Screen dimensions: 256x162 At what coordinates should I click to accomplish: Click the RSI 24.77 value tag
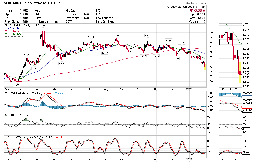[x=246, y=129]
